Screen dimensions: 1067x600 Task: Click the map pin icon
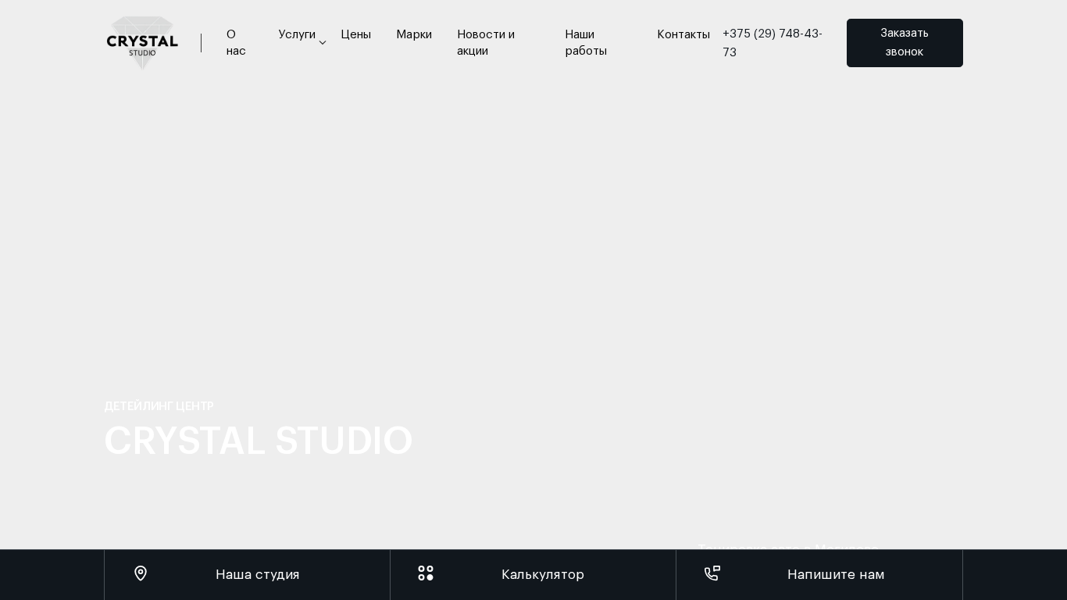click(141, 573)
